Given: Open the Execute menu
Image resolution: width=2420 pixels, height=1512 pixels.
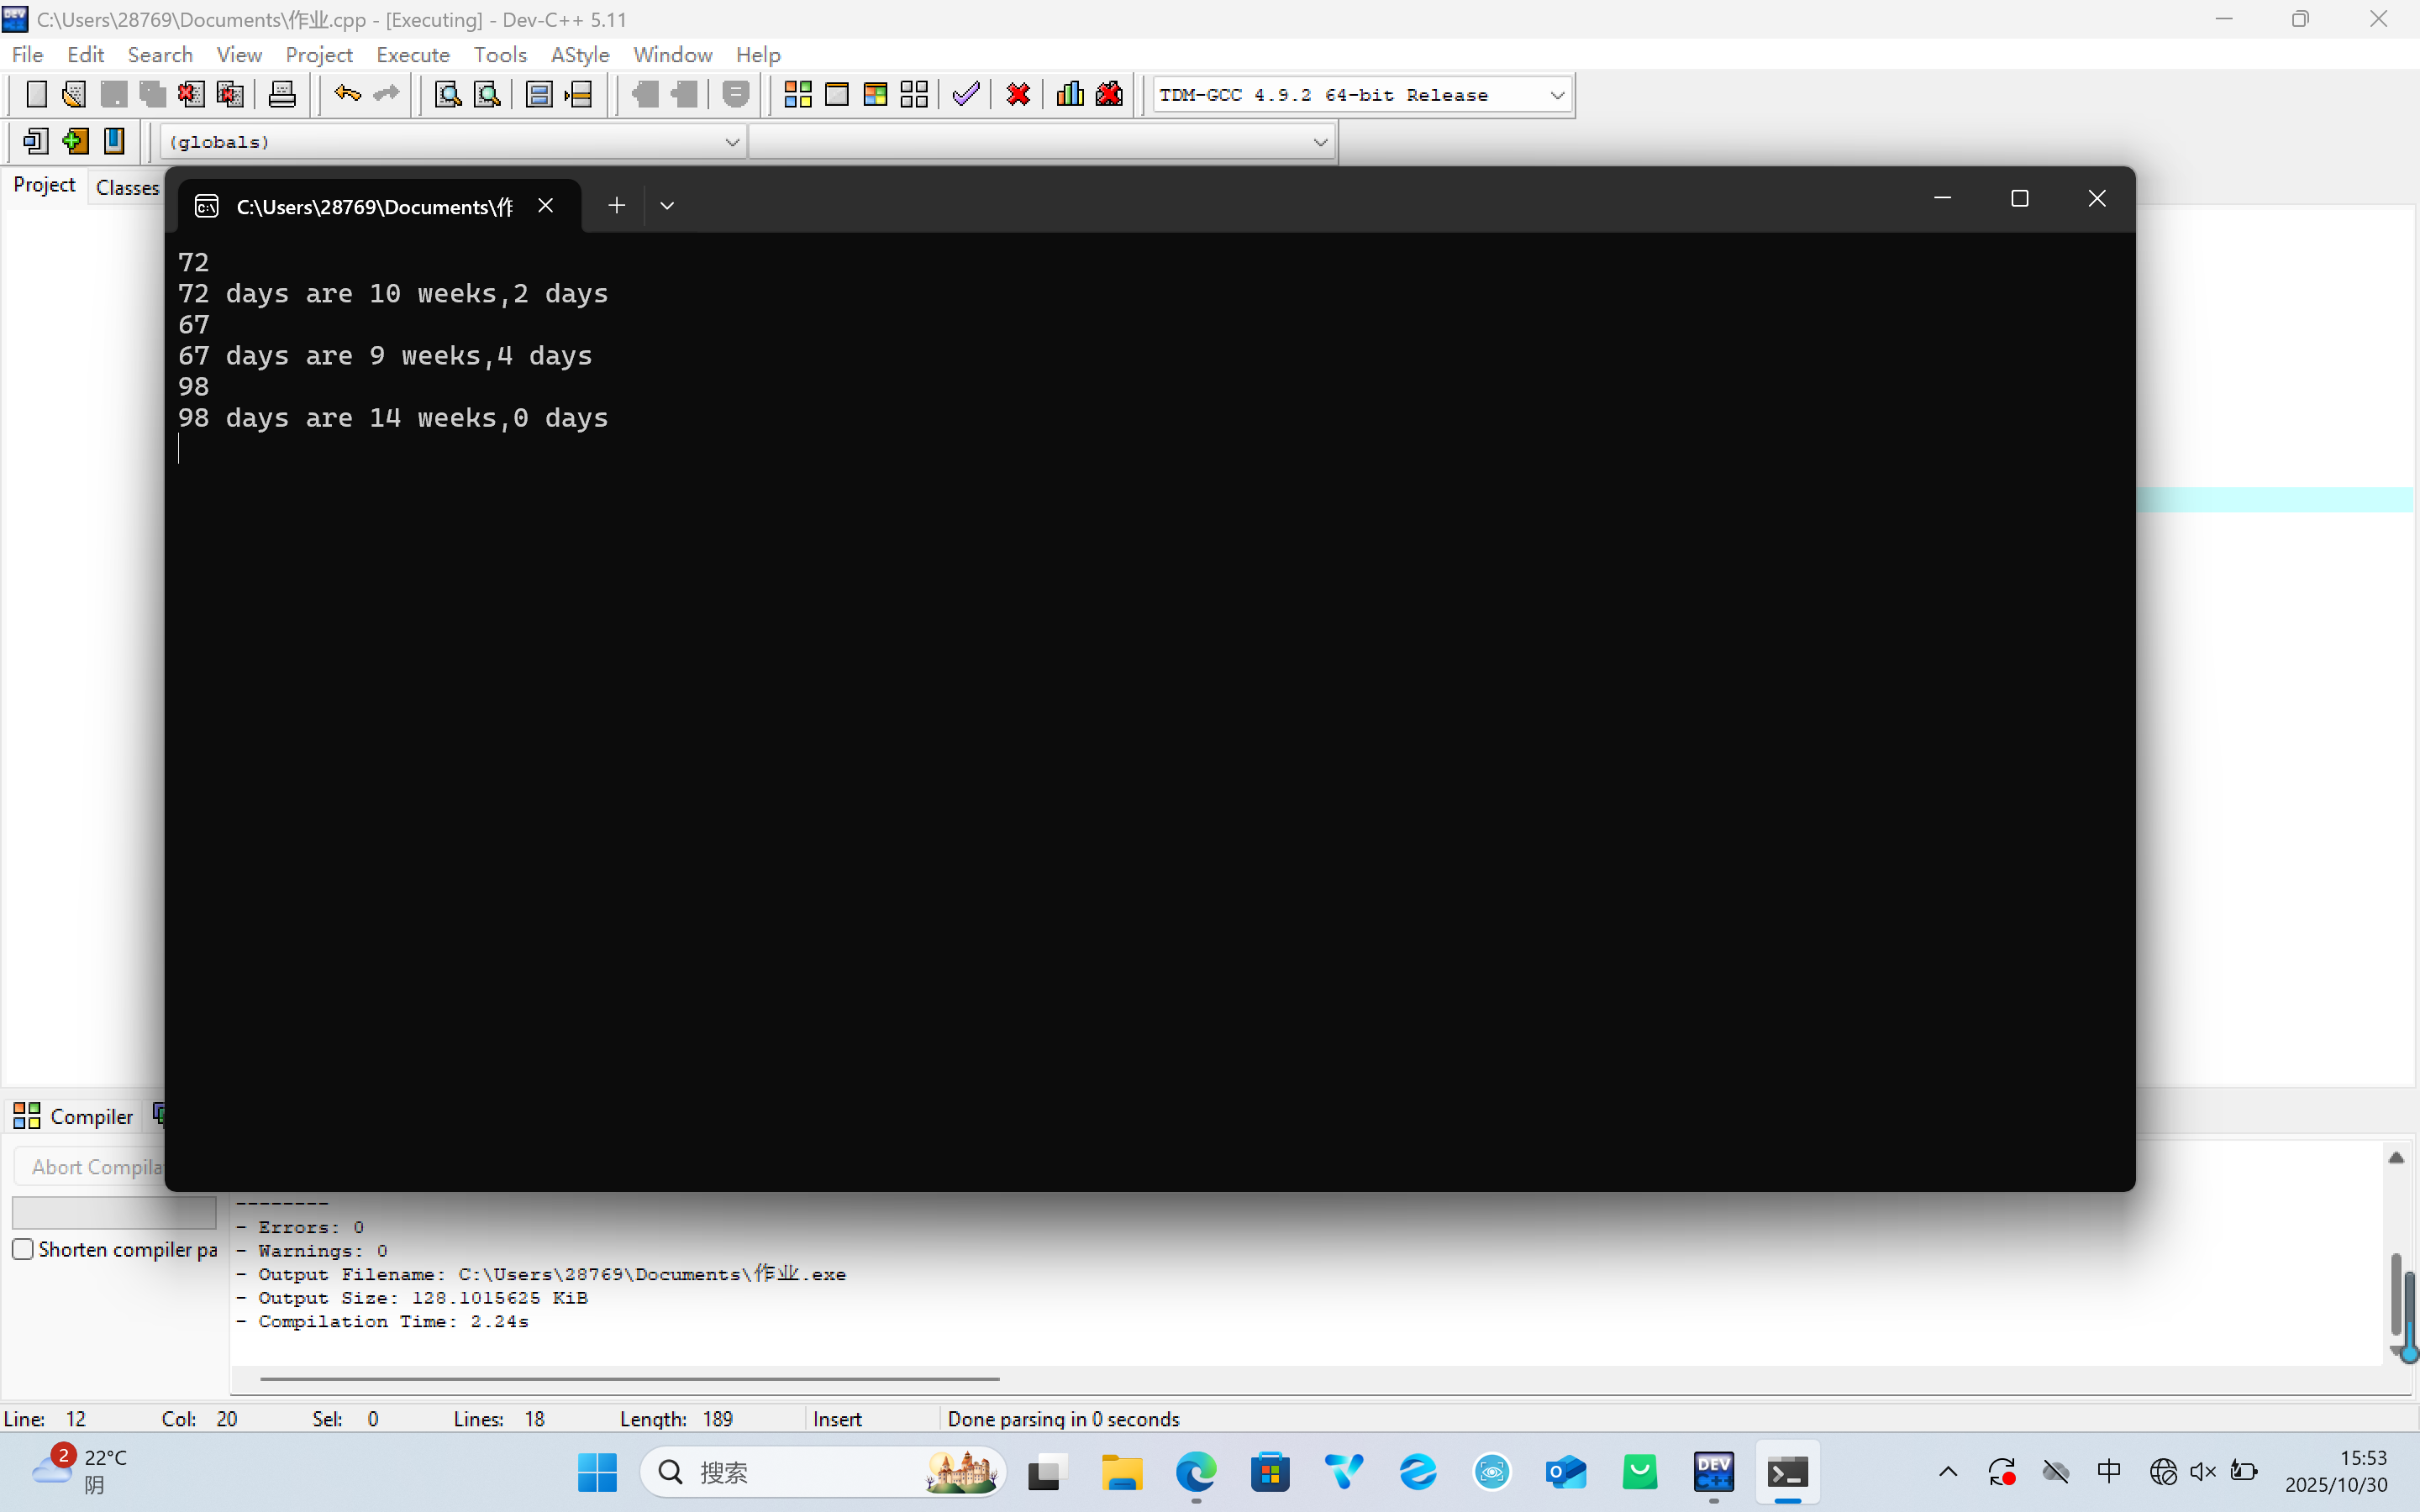Looking at the screenshot, I should (412, 54).
